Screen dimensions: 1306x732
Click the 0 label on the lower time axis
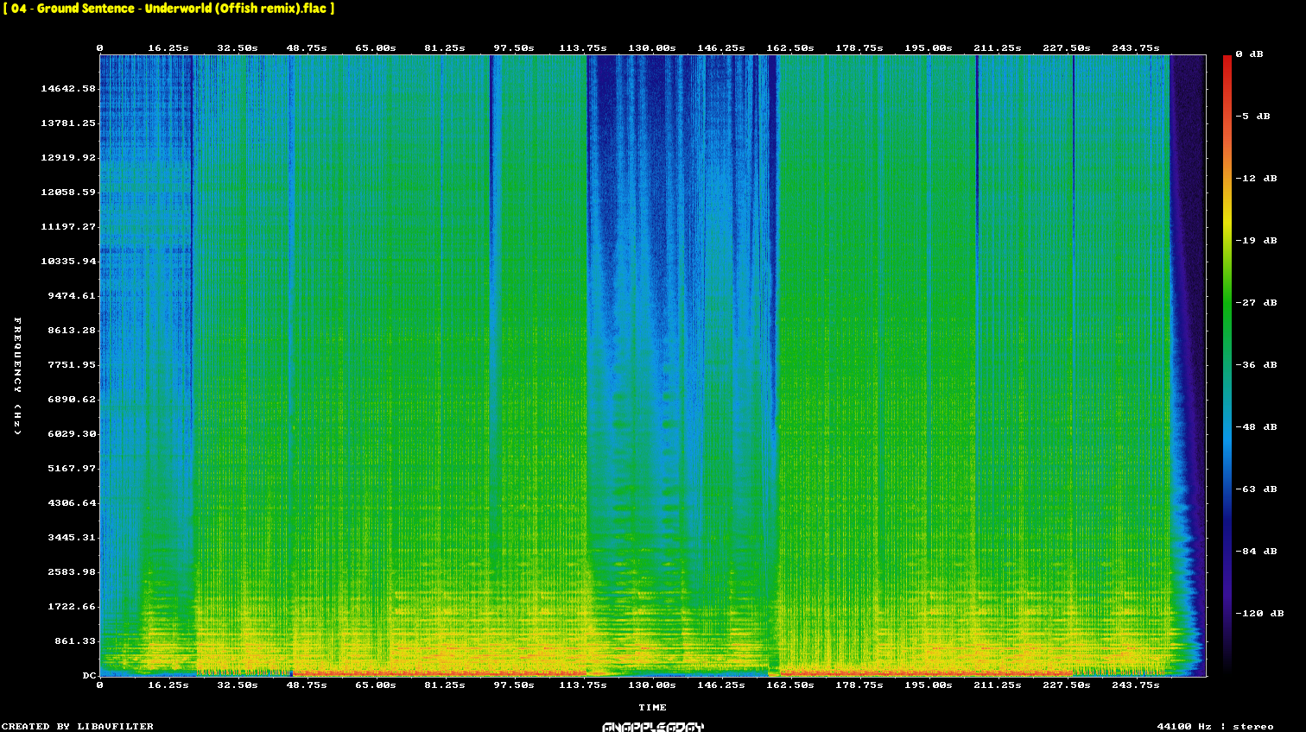(99, 685)
